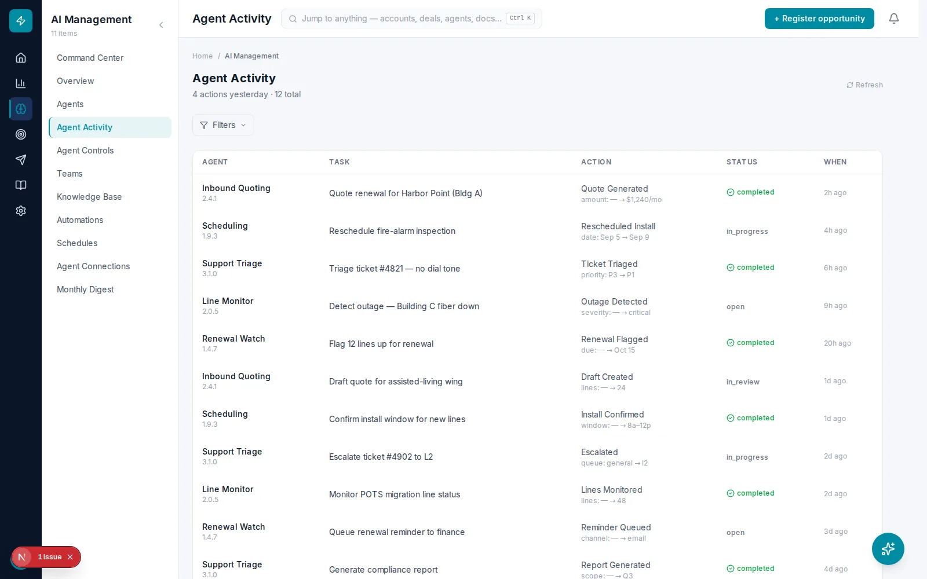Open the paper plane send icon
The width and height of the screenshot is (927, 579).
[21, 160]
